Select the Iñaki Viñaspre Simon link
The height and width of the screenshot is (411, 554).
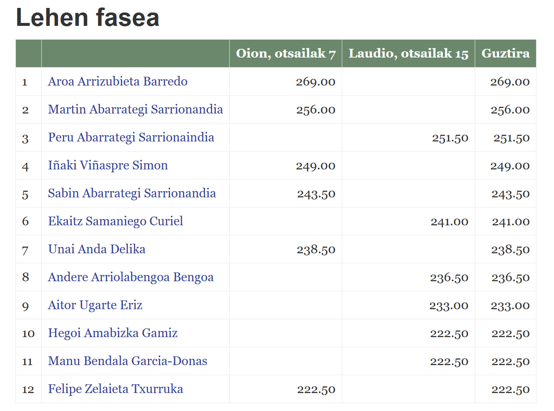(108, 165)
